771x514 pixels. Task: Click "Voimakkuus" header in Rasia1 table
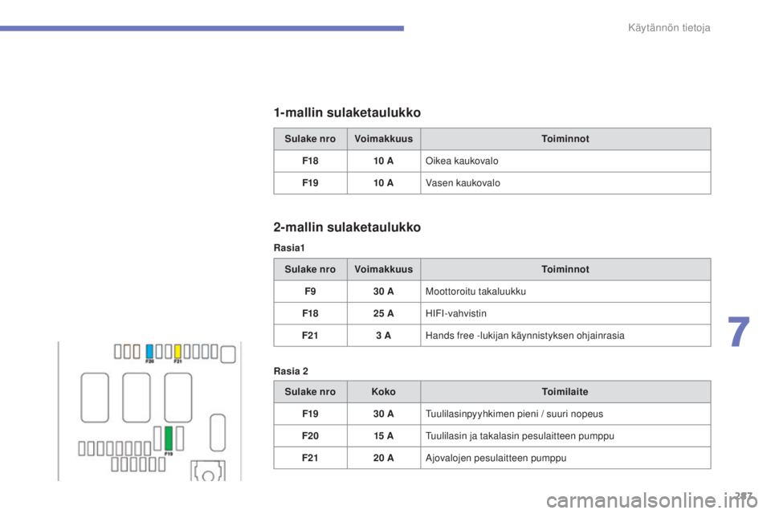click(x=384, y=270)
